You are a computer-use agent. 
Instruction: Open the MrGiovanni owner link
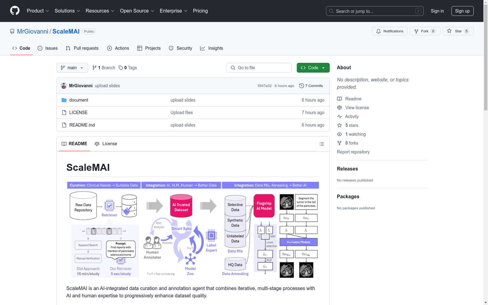click(33, 31)
